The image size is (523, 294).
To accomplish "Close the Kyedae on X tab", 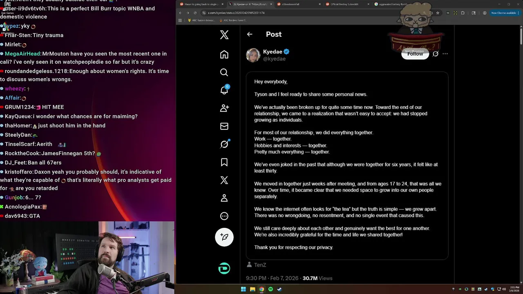I will click(x=270, y=4).
